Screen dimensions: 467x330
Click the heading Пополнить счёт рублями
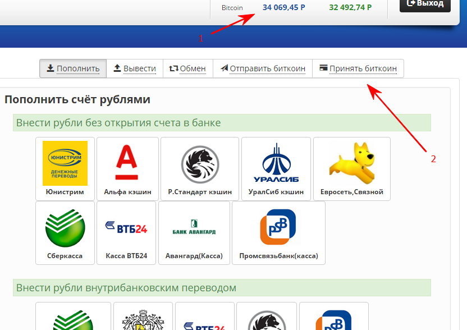77,99
